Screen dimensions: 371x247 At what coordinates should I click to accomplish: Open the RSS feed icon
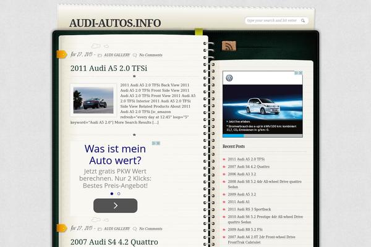coord(229,46)
